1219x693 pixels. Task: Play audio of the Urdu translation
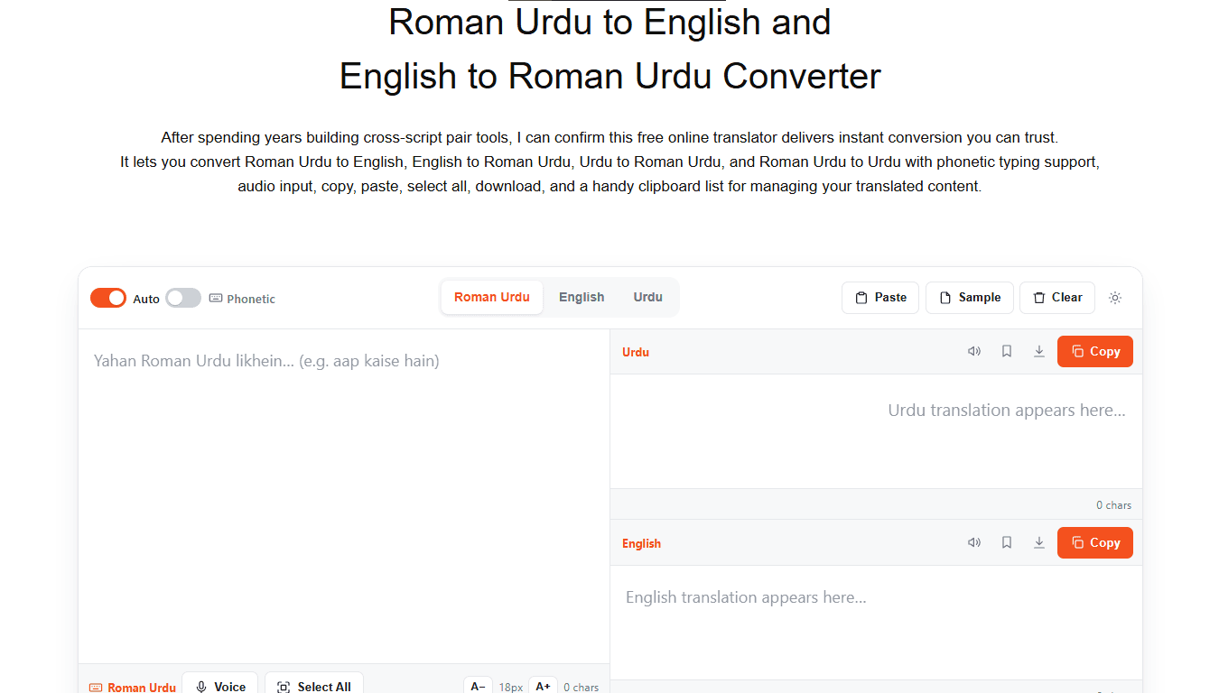point(974,352)
